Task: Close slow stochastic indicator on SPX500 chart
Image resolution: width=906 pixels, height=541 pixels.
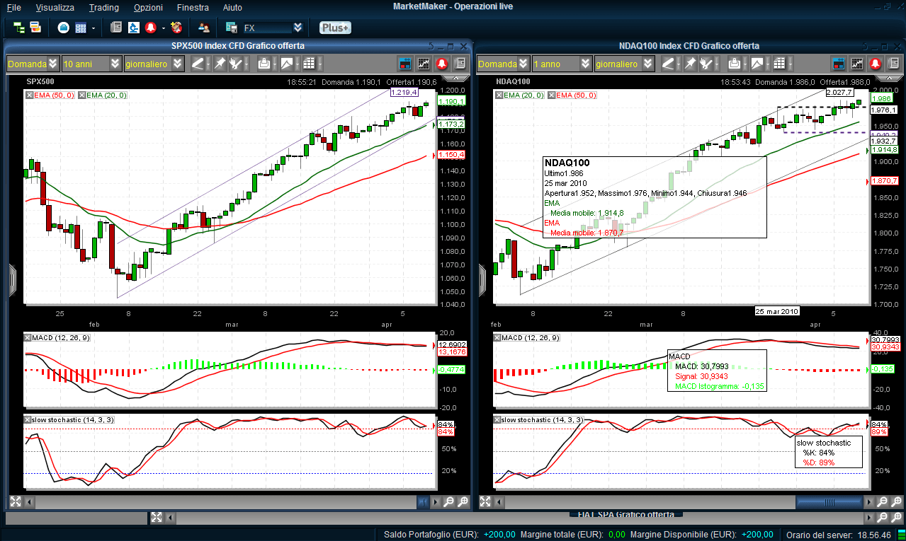Action: 28,420
